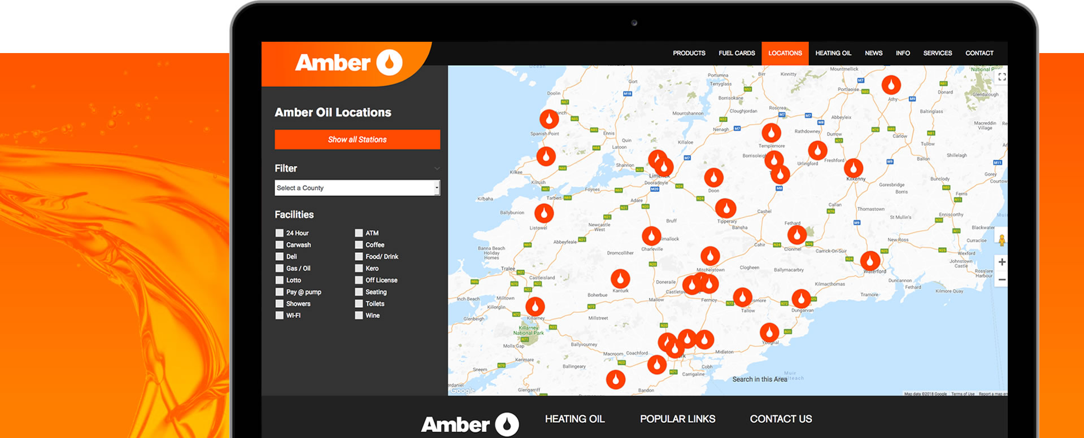Select the station marker at Kanturk
Image resolution: width=1084 pixels, height=438 pixels.
(620, 279)
